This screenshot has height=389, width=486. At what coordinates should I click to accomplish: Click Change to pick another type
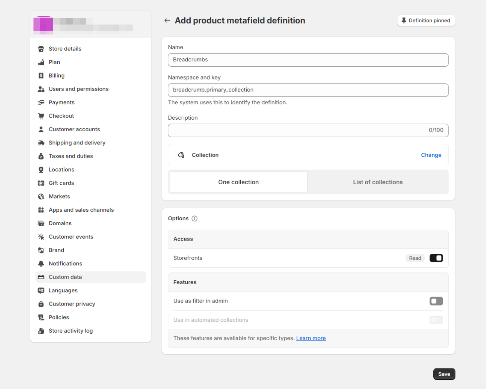(x=431, y=155)
